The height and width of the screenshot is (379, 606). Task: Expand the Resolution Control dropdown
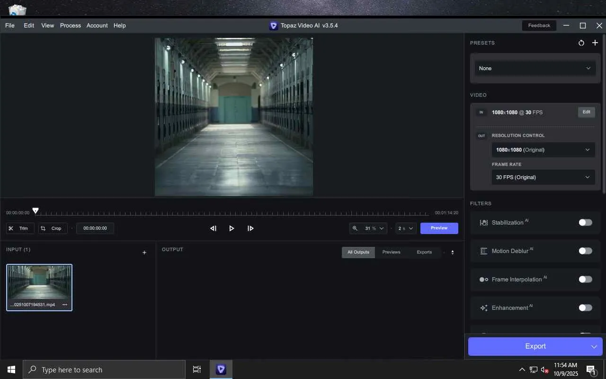tap(543, 150)
